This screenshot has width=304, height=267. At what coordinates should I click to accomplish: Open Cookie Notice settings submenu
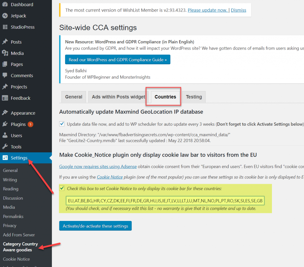(x=17, y=259)
